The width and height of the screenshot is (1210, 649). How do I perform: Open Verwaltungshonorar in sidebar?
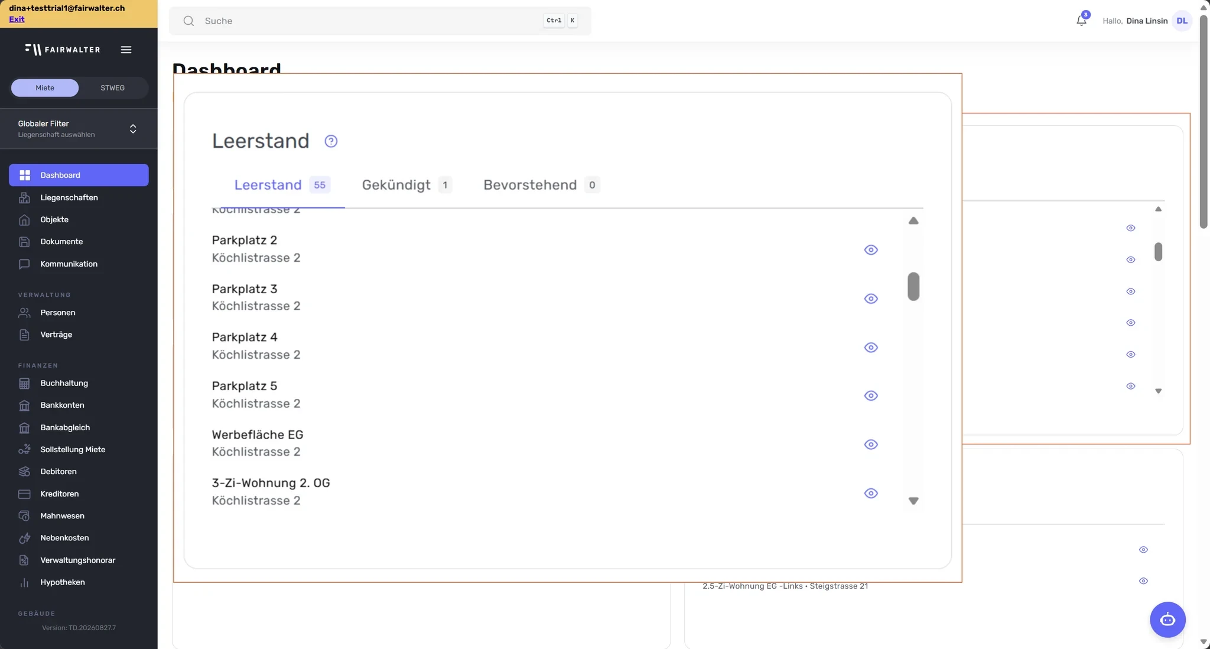coord(79,560)
